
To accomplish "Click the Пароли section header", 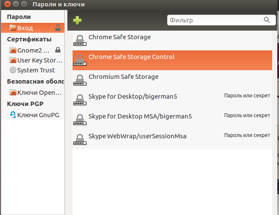I will (x=19, y=17).
